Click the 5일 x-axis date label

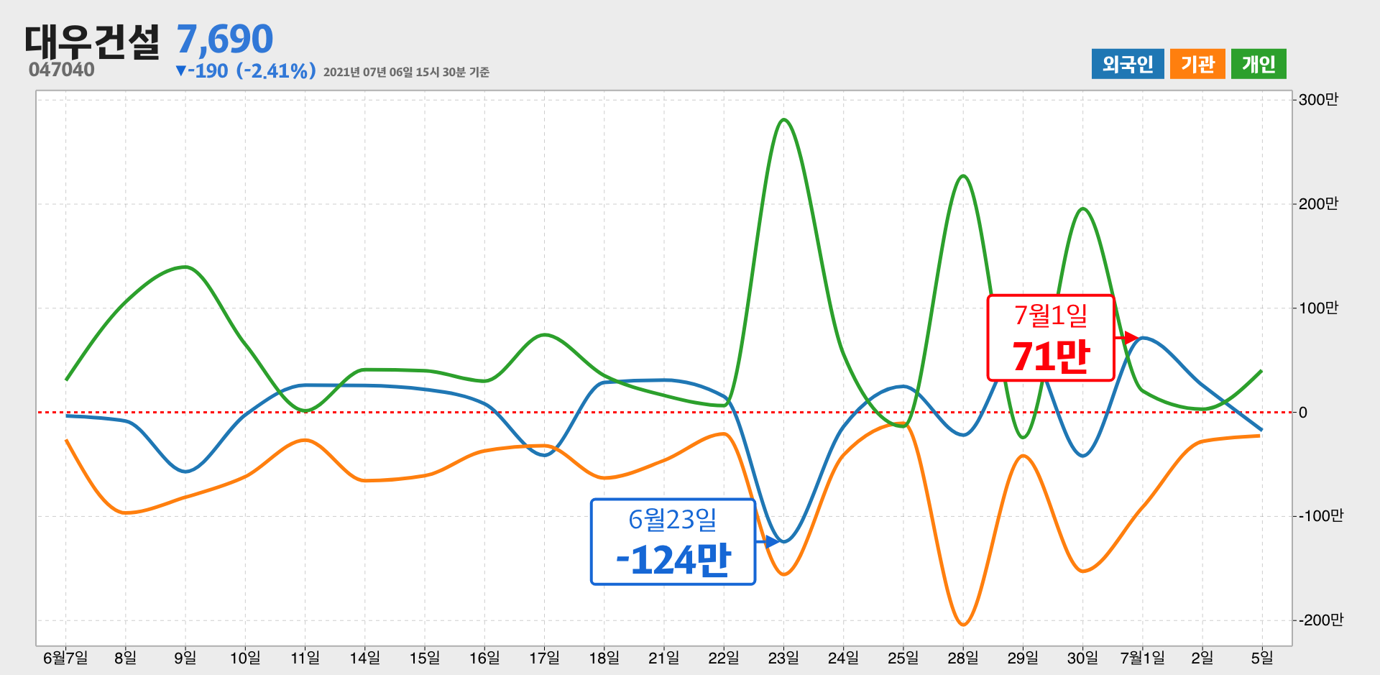[x=1261, y=658]
